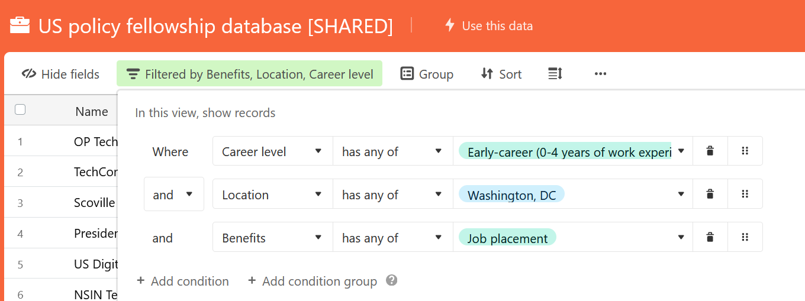Click the drag handle for the Career level condition
Image resolution: width=805 pixels, height=301 pixels.
tap(745, 151)
